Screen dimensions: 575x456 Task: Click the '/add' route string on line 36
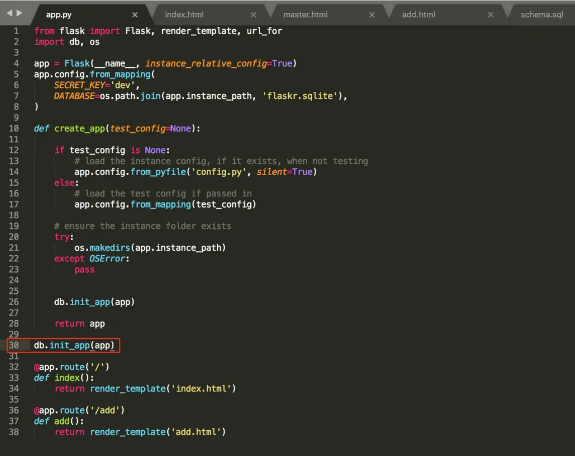coord(104,410)
